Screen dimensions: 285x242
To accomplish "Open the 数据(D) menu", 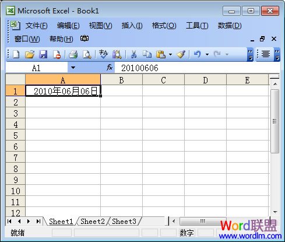I will coord(230,26).
